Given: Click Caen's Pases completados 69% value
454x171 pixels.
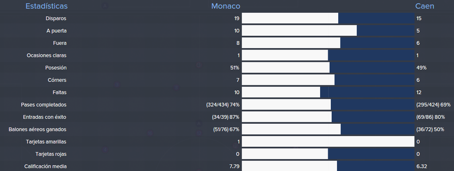Looking at the screenshot, I should tap(433, 105).
